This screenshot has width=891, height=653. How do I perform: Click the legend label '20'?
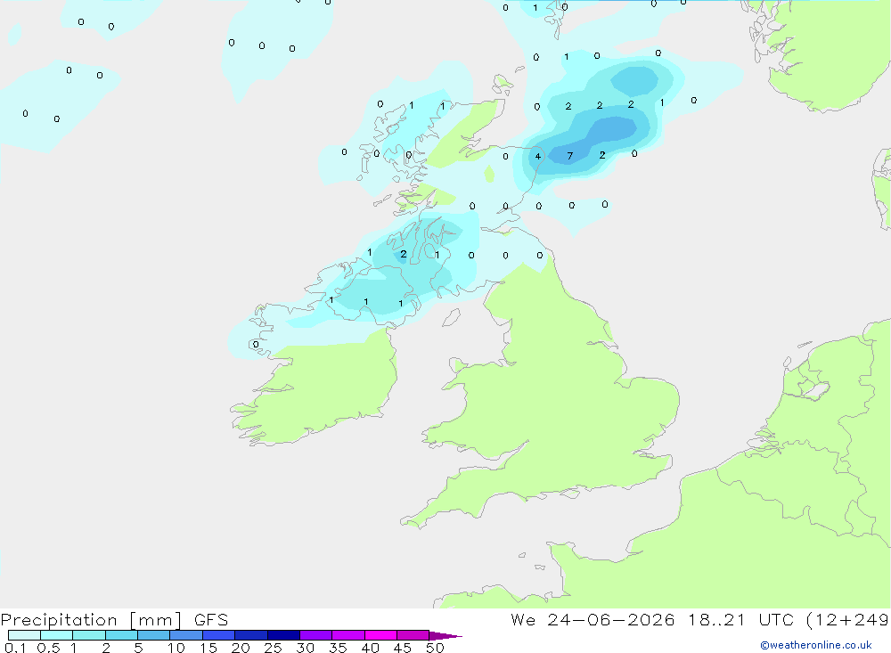pyautogui.click(x=241, y=648)
